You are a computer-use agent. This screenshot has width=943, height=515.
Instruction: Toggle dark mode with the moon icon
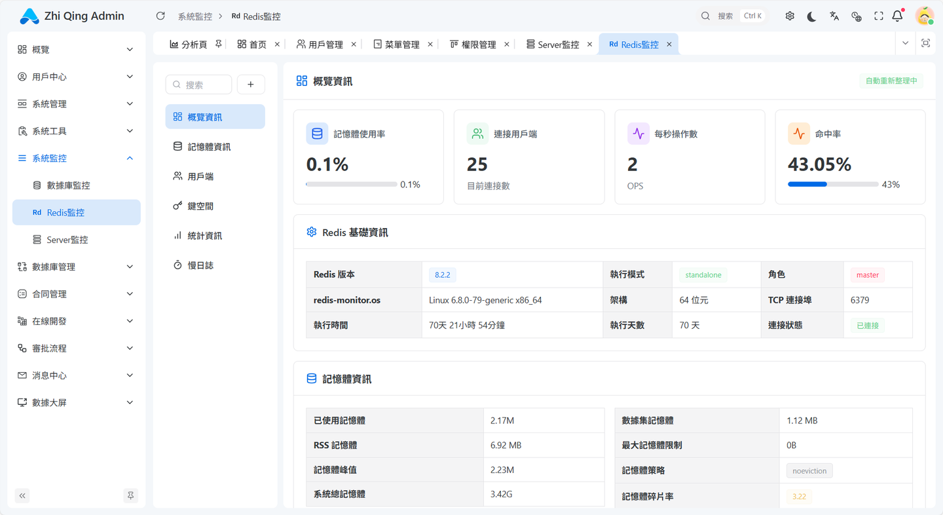click(x=811, y=15)
